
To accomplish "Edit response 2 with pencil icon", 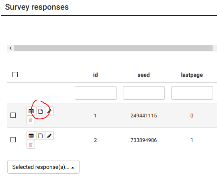I will click(49, 136).
